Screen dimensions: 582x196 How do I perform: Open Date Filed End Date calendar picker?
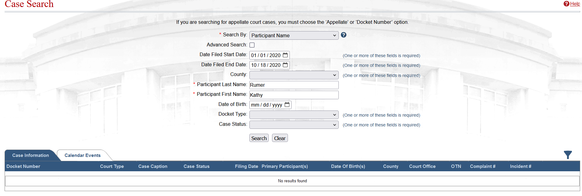(x=285, y=65)
